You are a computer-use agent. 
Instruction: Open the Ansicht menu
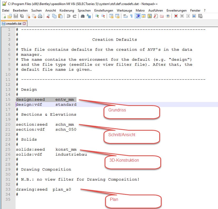(x=51, y=11)
